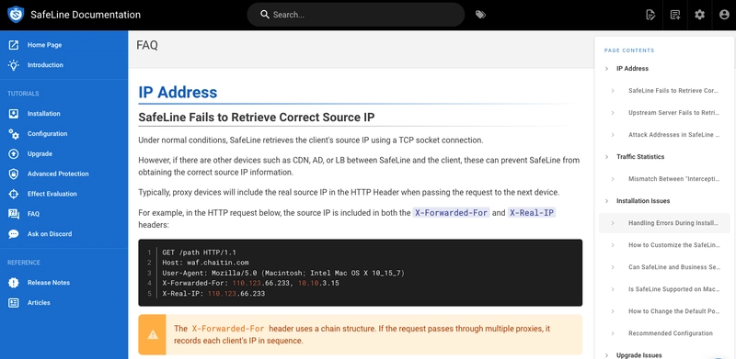Screen dimensions: 736x359
Task: Jump to Installation Issues section
Action: pyautogui.click(x=643, y=201)
